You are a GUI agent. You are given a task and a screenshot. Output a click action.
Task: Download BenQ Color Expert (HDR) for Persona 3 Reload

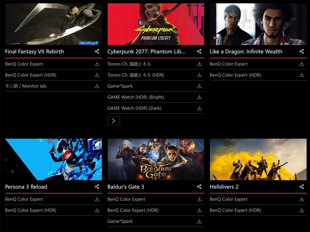[97, 210]
